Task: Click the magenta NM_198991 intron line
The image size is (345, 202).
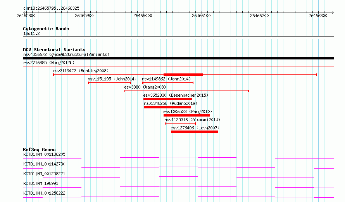Action: [x=178, y=187]
